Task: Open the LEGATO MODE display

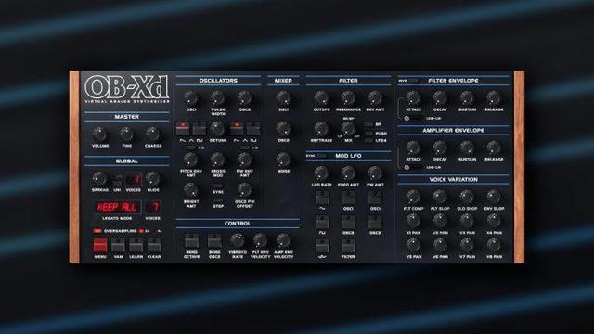Action: coord(117,207)
